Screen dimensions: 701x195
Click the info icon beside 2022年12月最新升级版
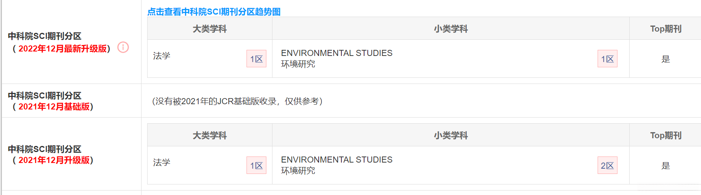click(x=123, y=47)
